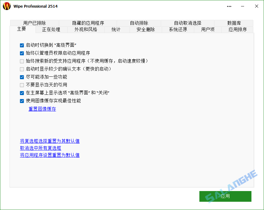This screenshot has width=264, height=210.
Task: Check 启动时显示较少的确认文本
Action: pyautogui.click(x=22, y=69)
